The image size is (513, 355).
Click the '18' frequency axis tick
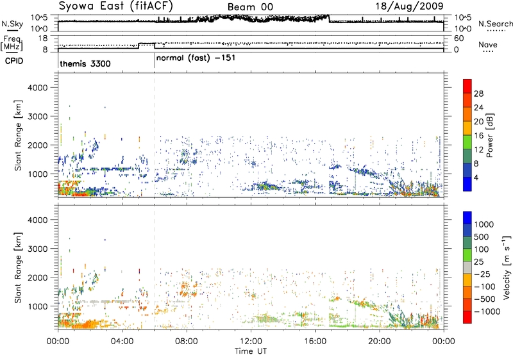point(42,38)
